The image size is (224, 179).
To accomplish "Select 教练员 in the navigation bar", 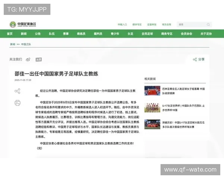I will [x=81, y=34].
